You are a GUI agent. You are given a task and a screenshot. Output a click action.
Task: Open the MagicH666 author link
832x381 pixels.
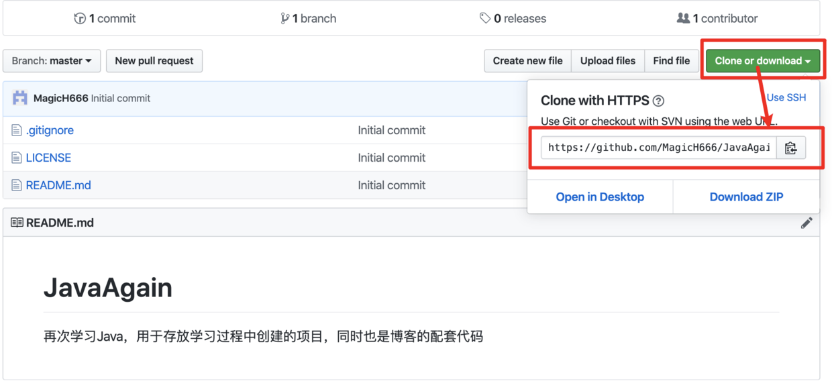click(61, 98)
